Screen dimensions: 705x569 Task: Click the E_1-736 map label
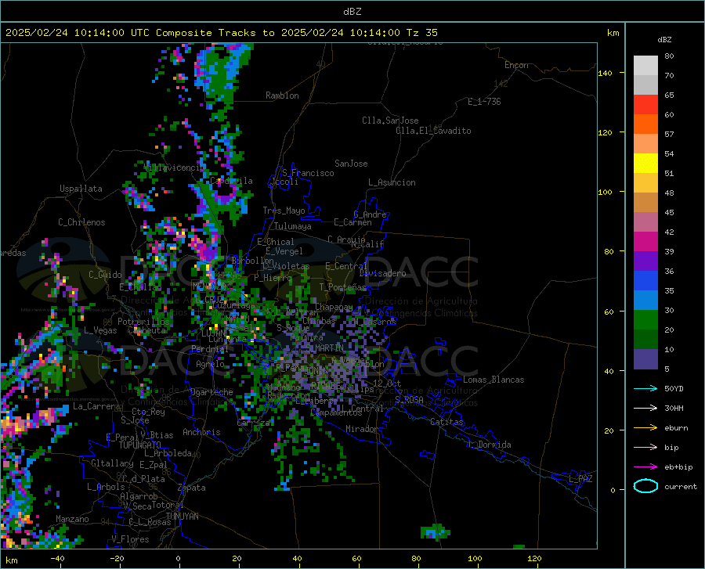tap(484, 102)
